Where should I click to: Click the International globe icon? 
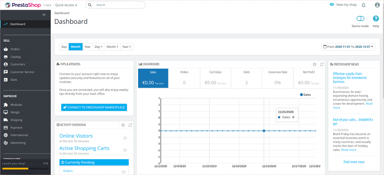[6, 135]
